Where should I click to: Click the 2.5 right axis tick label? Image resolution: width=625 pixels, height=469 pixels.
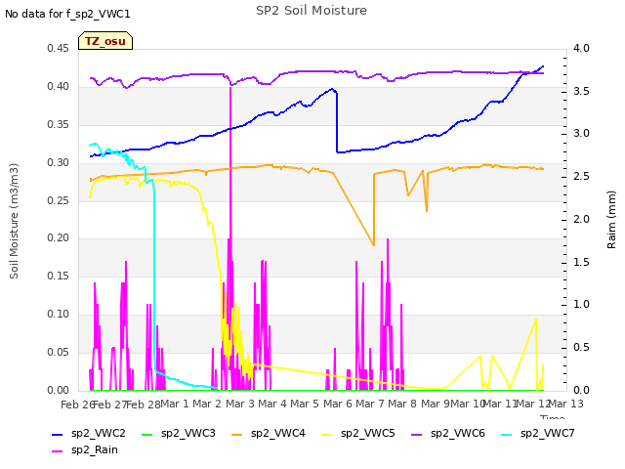(581, 176)
